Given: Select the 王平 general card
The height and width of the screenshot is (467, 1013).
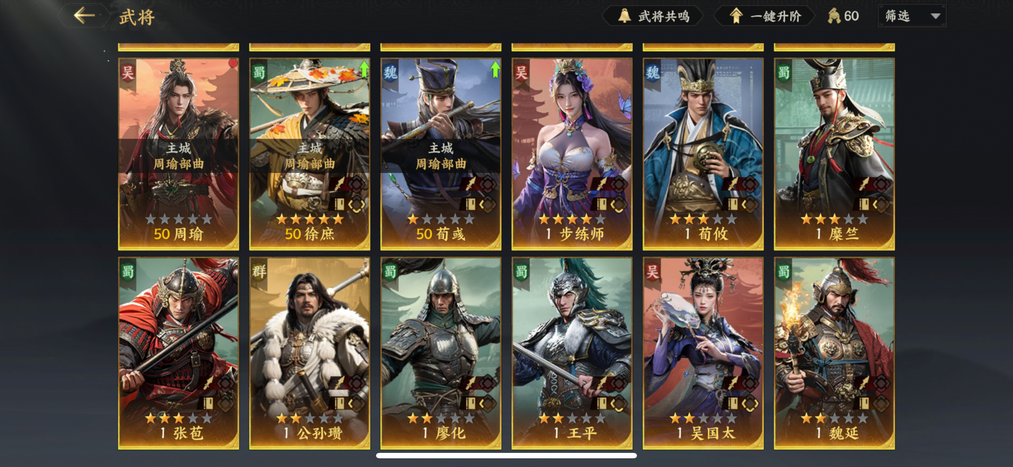Looking at the screenshot, I should coord(572,353).
